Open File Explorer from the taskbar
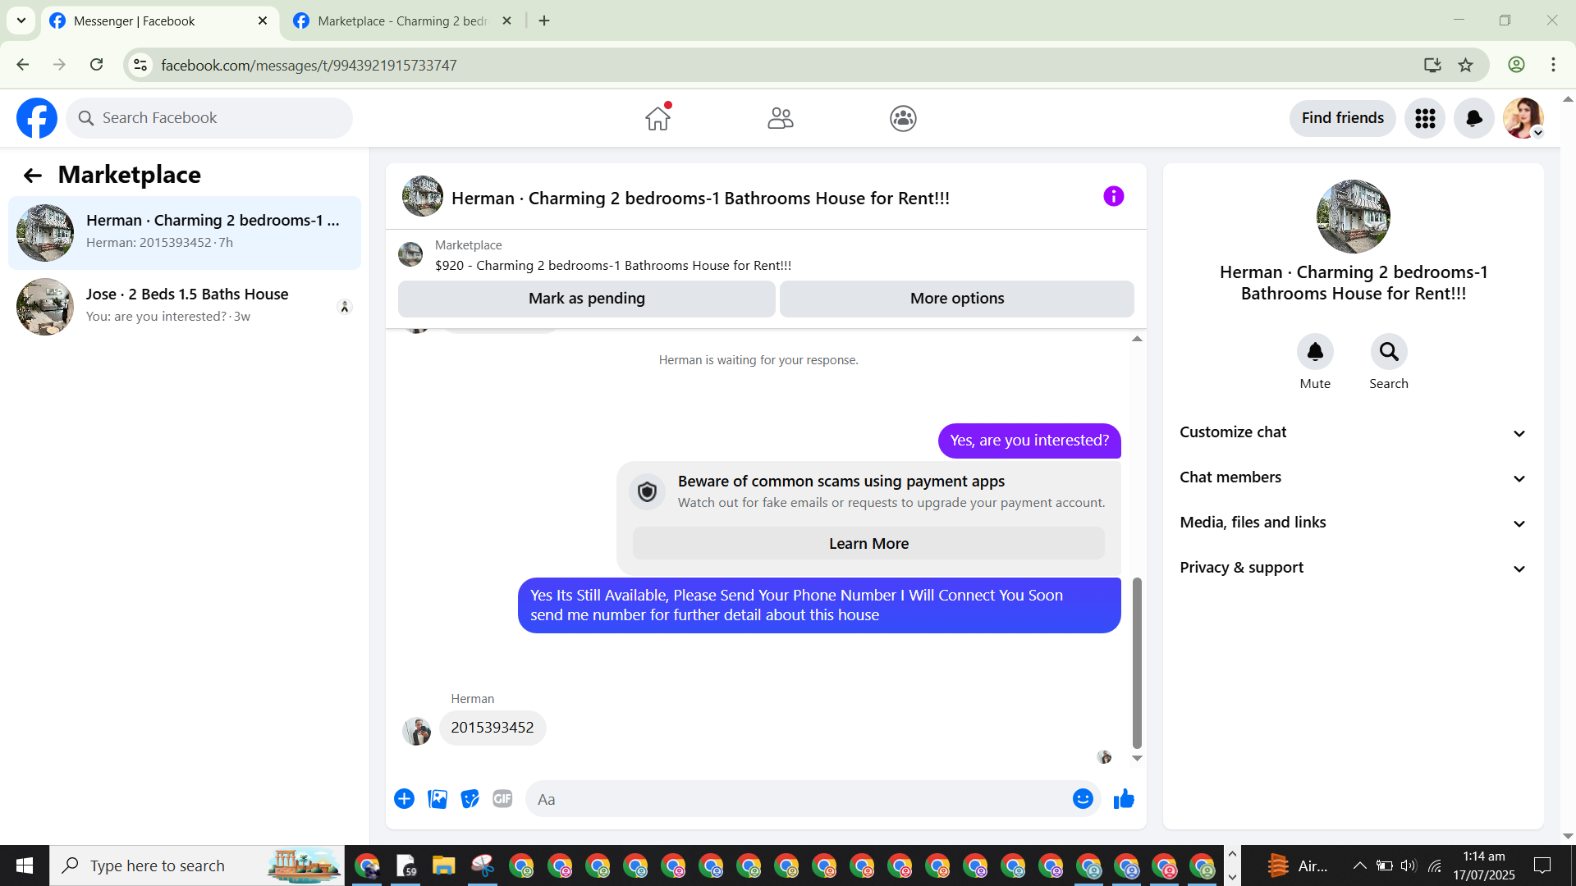This screenshot has width=1576, height=886. click(443, 865)
